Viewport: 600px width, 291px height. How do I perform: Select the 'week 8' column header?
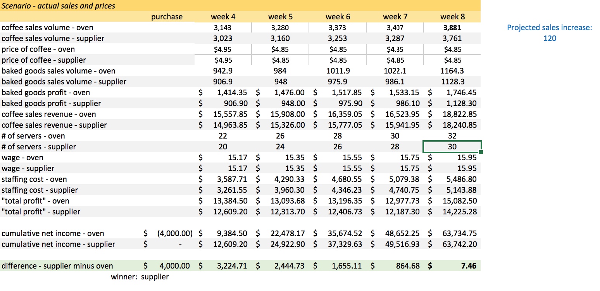452,17
